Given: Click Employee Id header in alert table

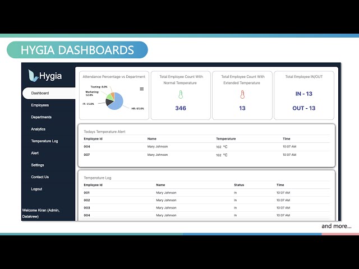Looking at the screenshot, I should pyautogui.click(x=93, y=139).
